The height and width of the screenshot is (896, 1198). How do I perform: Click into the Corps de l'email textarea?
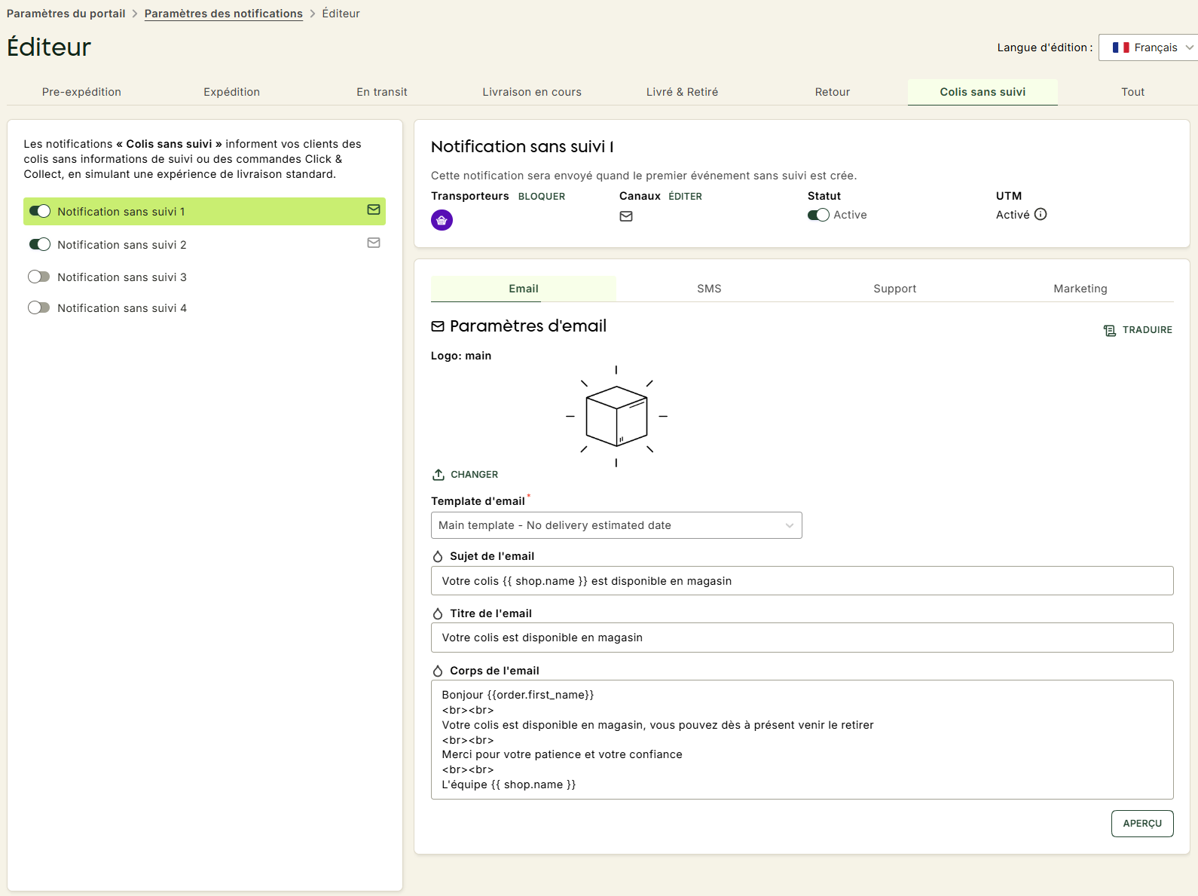tap(802, 739)
